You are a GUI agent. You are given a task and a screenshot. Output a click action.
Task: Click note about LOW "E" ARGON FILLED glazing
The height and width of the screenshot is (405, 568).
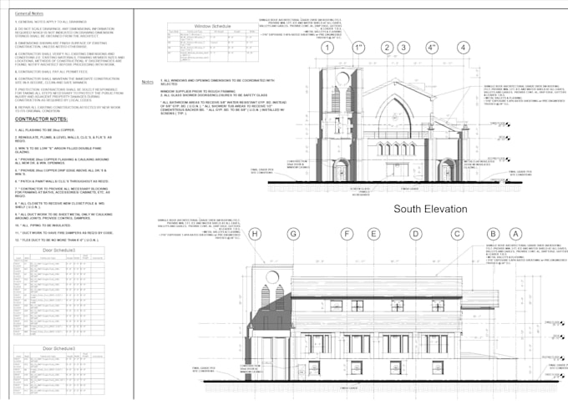coord(58,150)
